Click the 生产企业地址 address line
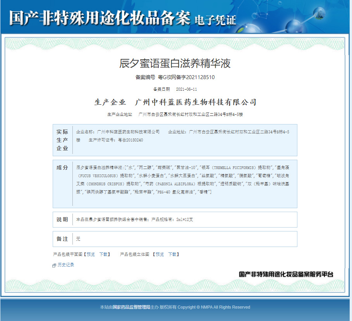The image size is (352, 321). click(175, 114)
